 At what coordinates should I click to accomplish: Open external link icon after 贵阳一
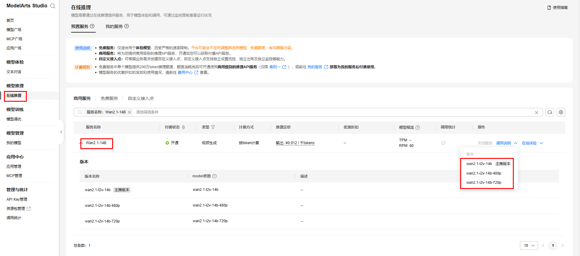284,67
